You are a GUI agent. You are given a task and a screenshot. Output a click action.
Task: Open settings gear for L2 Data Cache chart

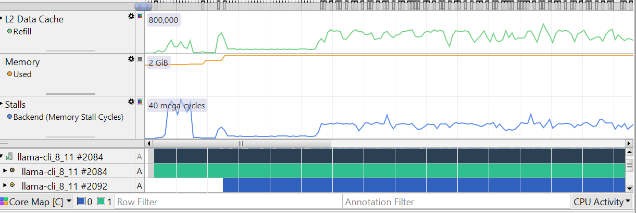131,16
